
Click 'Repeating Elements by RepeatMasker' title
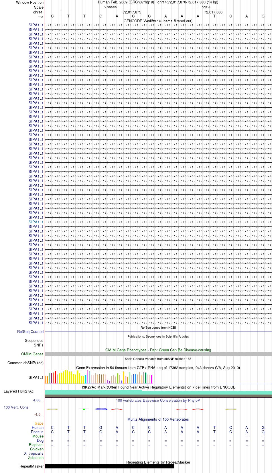[158, 462]
